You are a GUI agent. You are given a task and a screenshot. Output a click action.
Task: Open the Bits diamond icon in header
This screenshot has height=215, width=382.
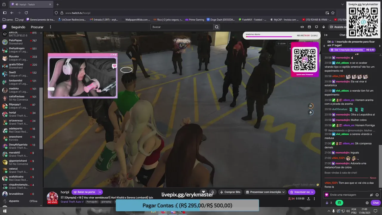click(x=324, y=27)
